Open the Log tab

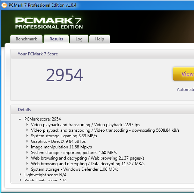click(79, 39)
